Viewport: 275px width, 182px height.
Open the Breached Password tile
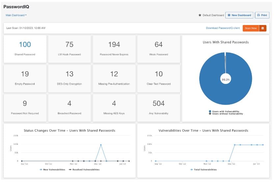(69, 107)
